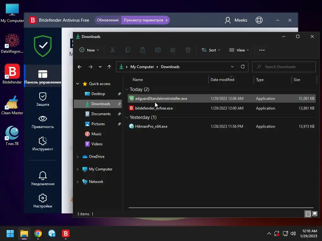322x241 pixels.
Task: Expand the OneDrive tree node
Action: coord(78,157)
